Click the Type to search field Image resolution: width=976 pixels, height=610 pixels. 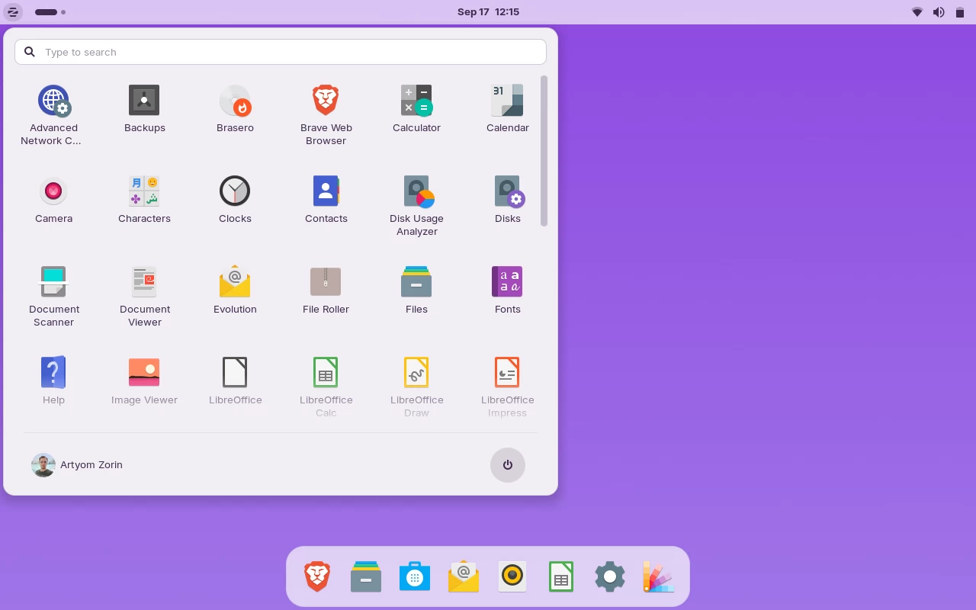tap(280, 52)
